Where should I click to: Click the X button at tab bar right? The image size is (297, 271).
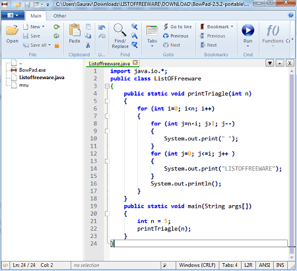(x=290, y=63)
